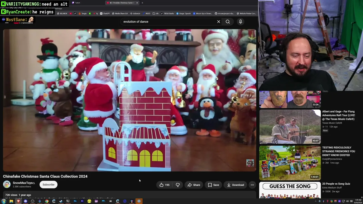Open the network status tray icon
This screenshot has width=363, height=204.
(x=343, y=201)
